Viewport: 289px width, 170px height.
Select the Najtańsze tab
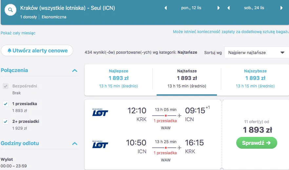coord(187,78)
